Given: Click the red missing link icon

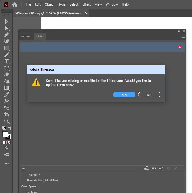Looking at the screenshot, I should pyautogui.click(x=180, y=47).
